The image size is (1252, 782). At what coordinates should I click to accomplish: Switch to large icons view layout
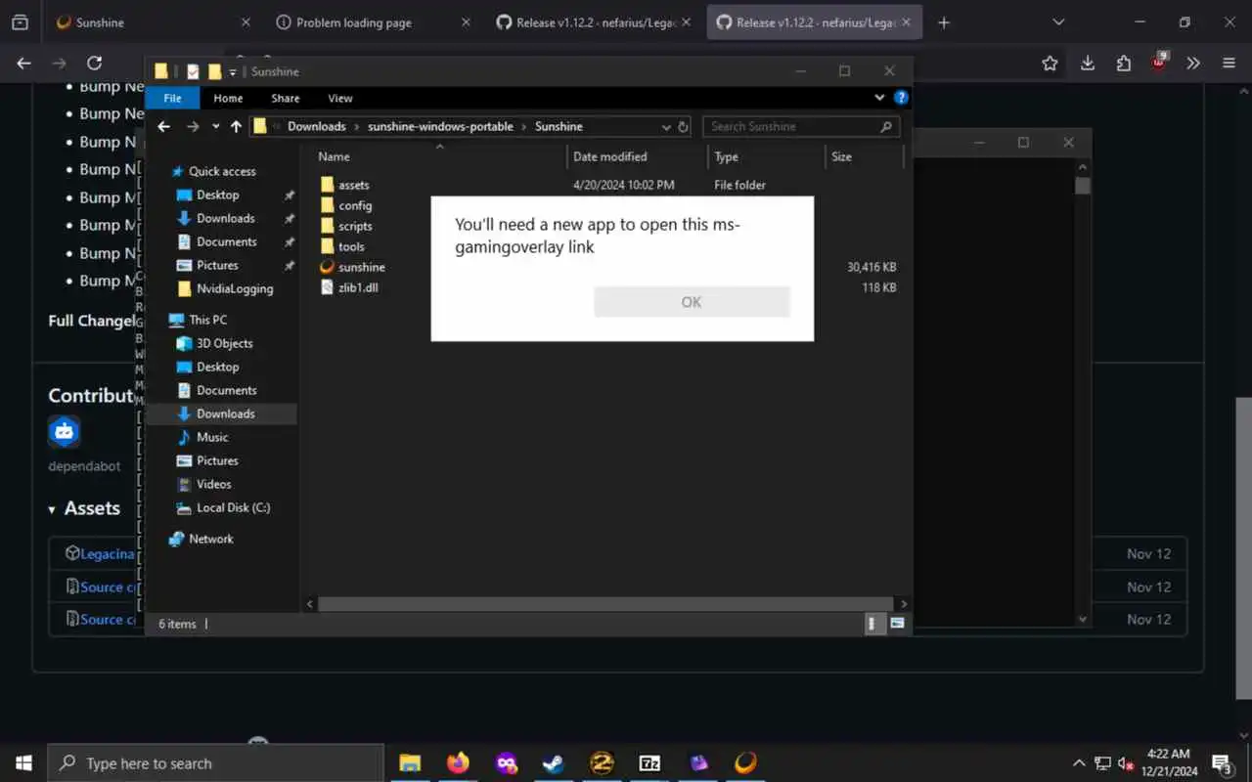897,624
